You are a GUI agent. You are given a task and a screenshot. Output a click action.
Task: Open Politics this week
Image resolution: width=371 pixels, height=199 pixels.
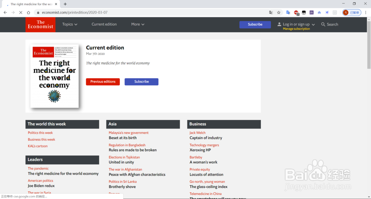click(x=40, y=133)
